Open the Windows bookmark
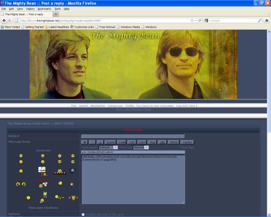The image size is (271, 217). tap(149, 27)
